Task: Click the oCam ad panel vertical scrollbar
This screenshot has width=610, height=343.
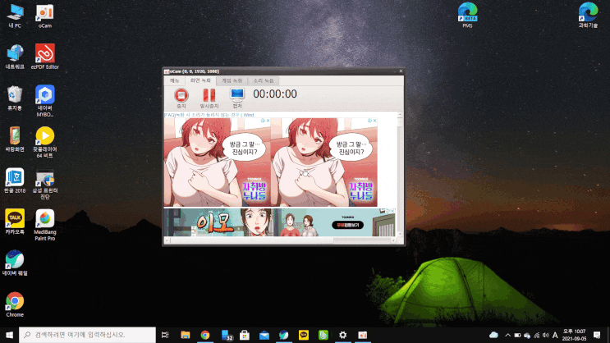Action: click(400, 175)
